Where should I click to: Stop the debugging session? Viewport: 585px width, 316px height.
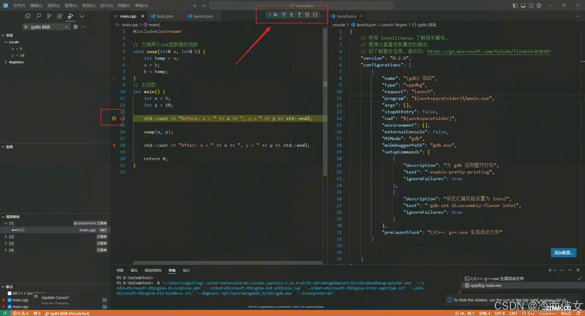coord(315,15)
